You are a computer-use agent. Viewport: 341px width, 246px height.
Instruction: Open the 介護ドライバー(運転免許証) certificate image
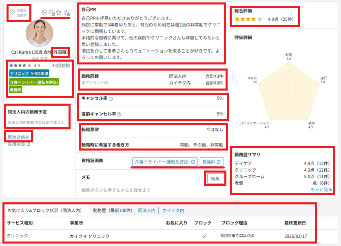165,162
